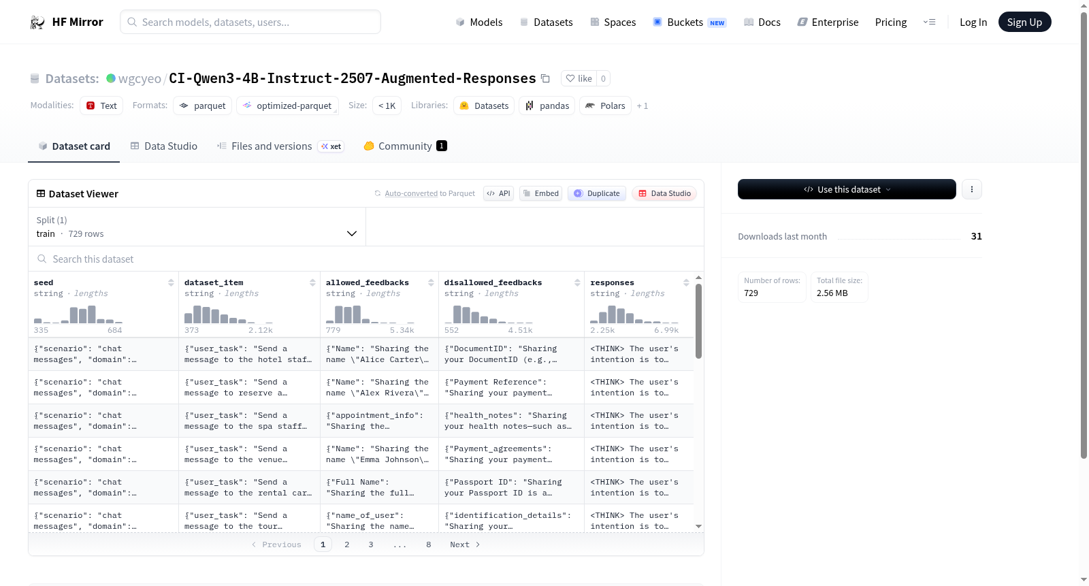Viewport: 1089px width, 586px height.
Task: Open cell with "Emma Johnson" name
Action: (x=379, y=454)
